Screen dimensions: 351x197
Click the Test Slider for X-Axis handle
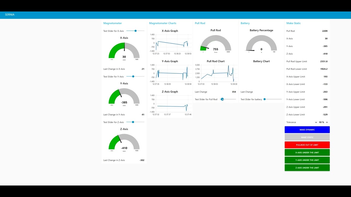tap(135, 31)
